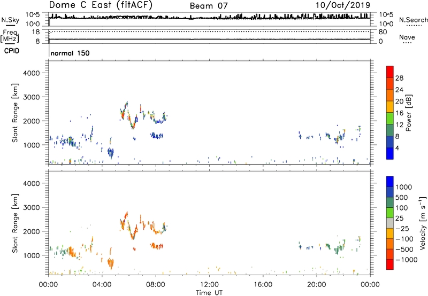Click the "Power [dB]" colorbar title
The width and height of the screenshot is (428, 296).
tap(408, 113)
